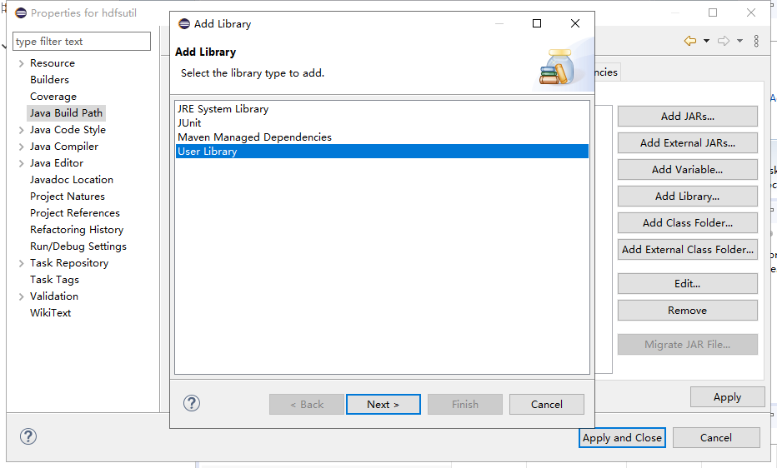Select WikiText item
The height and width of the screenshot is (468, 777).
(x=51, y=312)
